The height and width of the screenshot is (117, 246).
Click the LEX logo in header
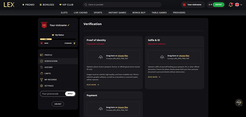point(9,5)
